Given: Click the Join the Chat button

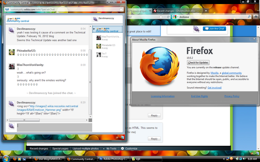Looking at the screenshot, I should point(214,29).
